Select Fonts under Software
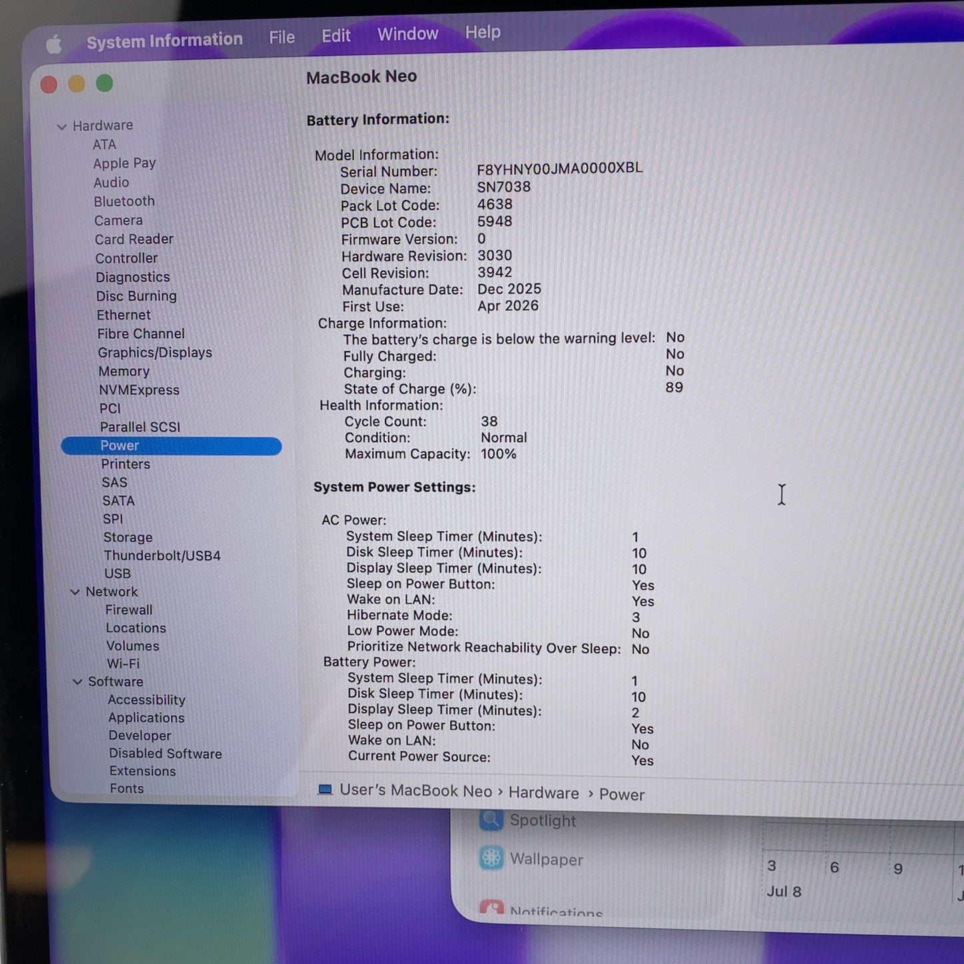 click(x=127, y=789)
